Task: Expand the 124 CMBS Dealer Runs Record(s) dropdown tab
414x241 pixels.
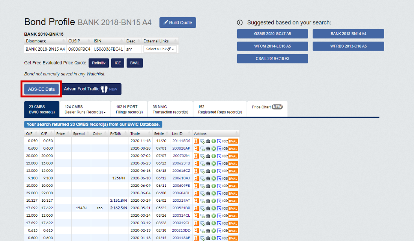Action: coord(85,109)
